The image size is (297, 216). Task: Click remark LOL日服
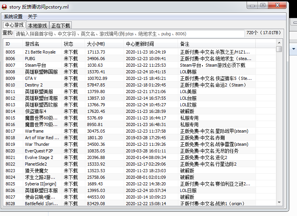(x=188, y=190)
